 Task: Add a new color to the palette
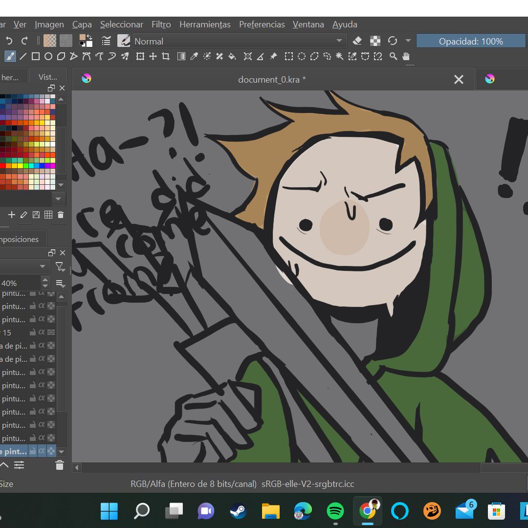tap(12, 215)
